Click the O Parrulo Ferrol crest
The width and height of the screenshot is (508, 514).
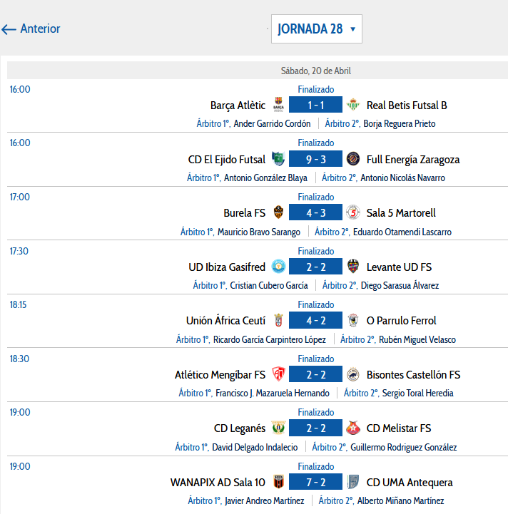354,321
